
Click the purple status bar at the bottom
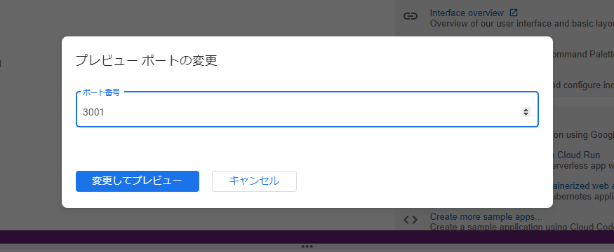click(307, 237)
